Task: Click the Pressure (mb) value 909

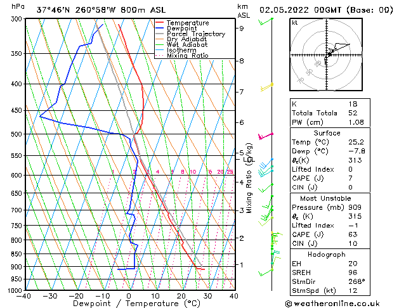Action: coord(355,207)
